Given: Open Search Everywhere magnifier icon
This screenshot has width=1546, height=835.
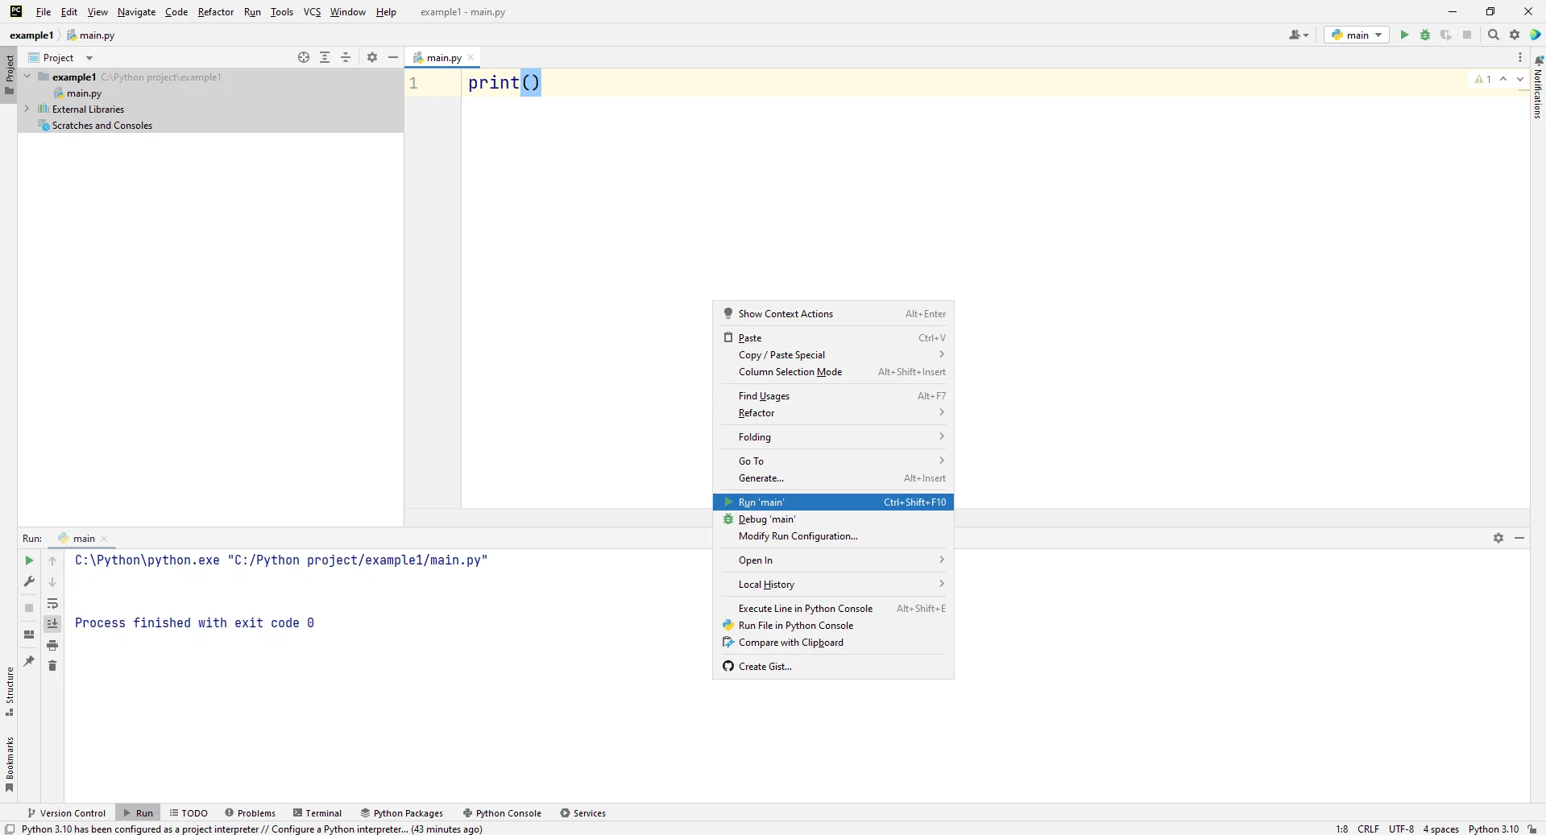Looking at the screenshot, I should [x=1494, y=35].
